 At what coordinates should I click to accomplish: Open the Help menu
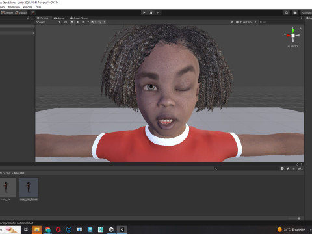tap(38, 7)
